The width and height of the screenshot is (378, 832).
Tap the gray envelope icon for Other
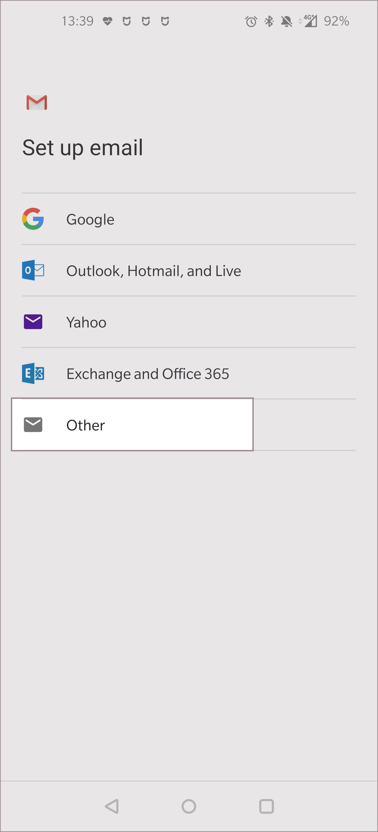[x=33, y=425]
